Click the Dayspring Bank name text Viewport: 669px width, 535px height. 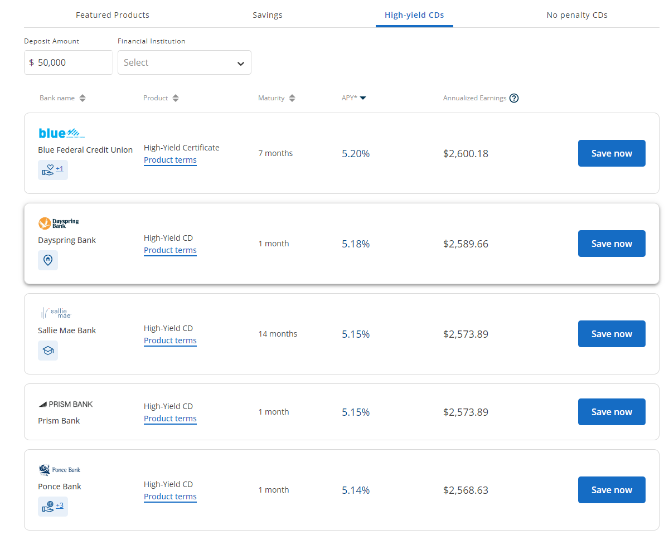point(67,240)
